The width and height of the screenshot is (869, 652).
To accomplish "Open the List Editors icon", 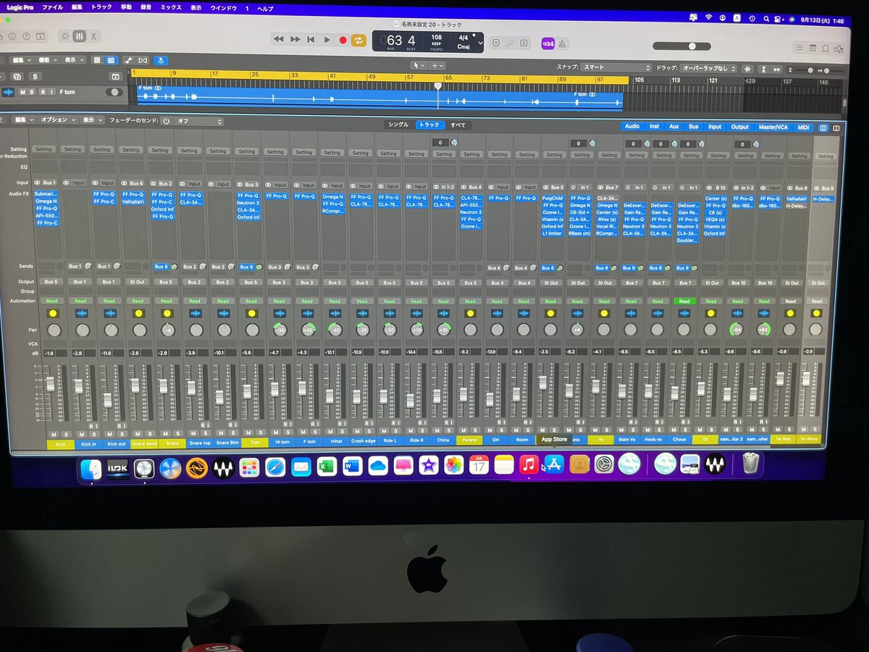I will tap(799, 48).
